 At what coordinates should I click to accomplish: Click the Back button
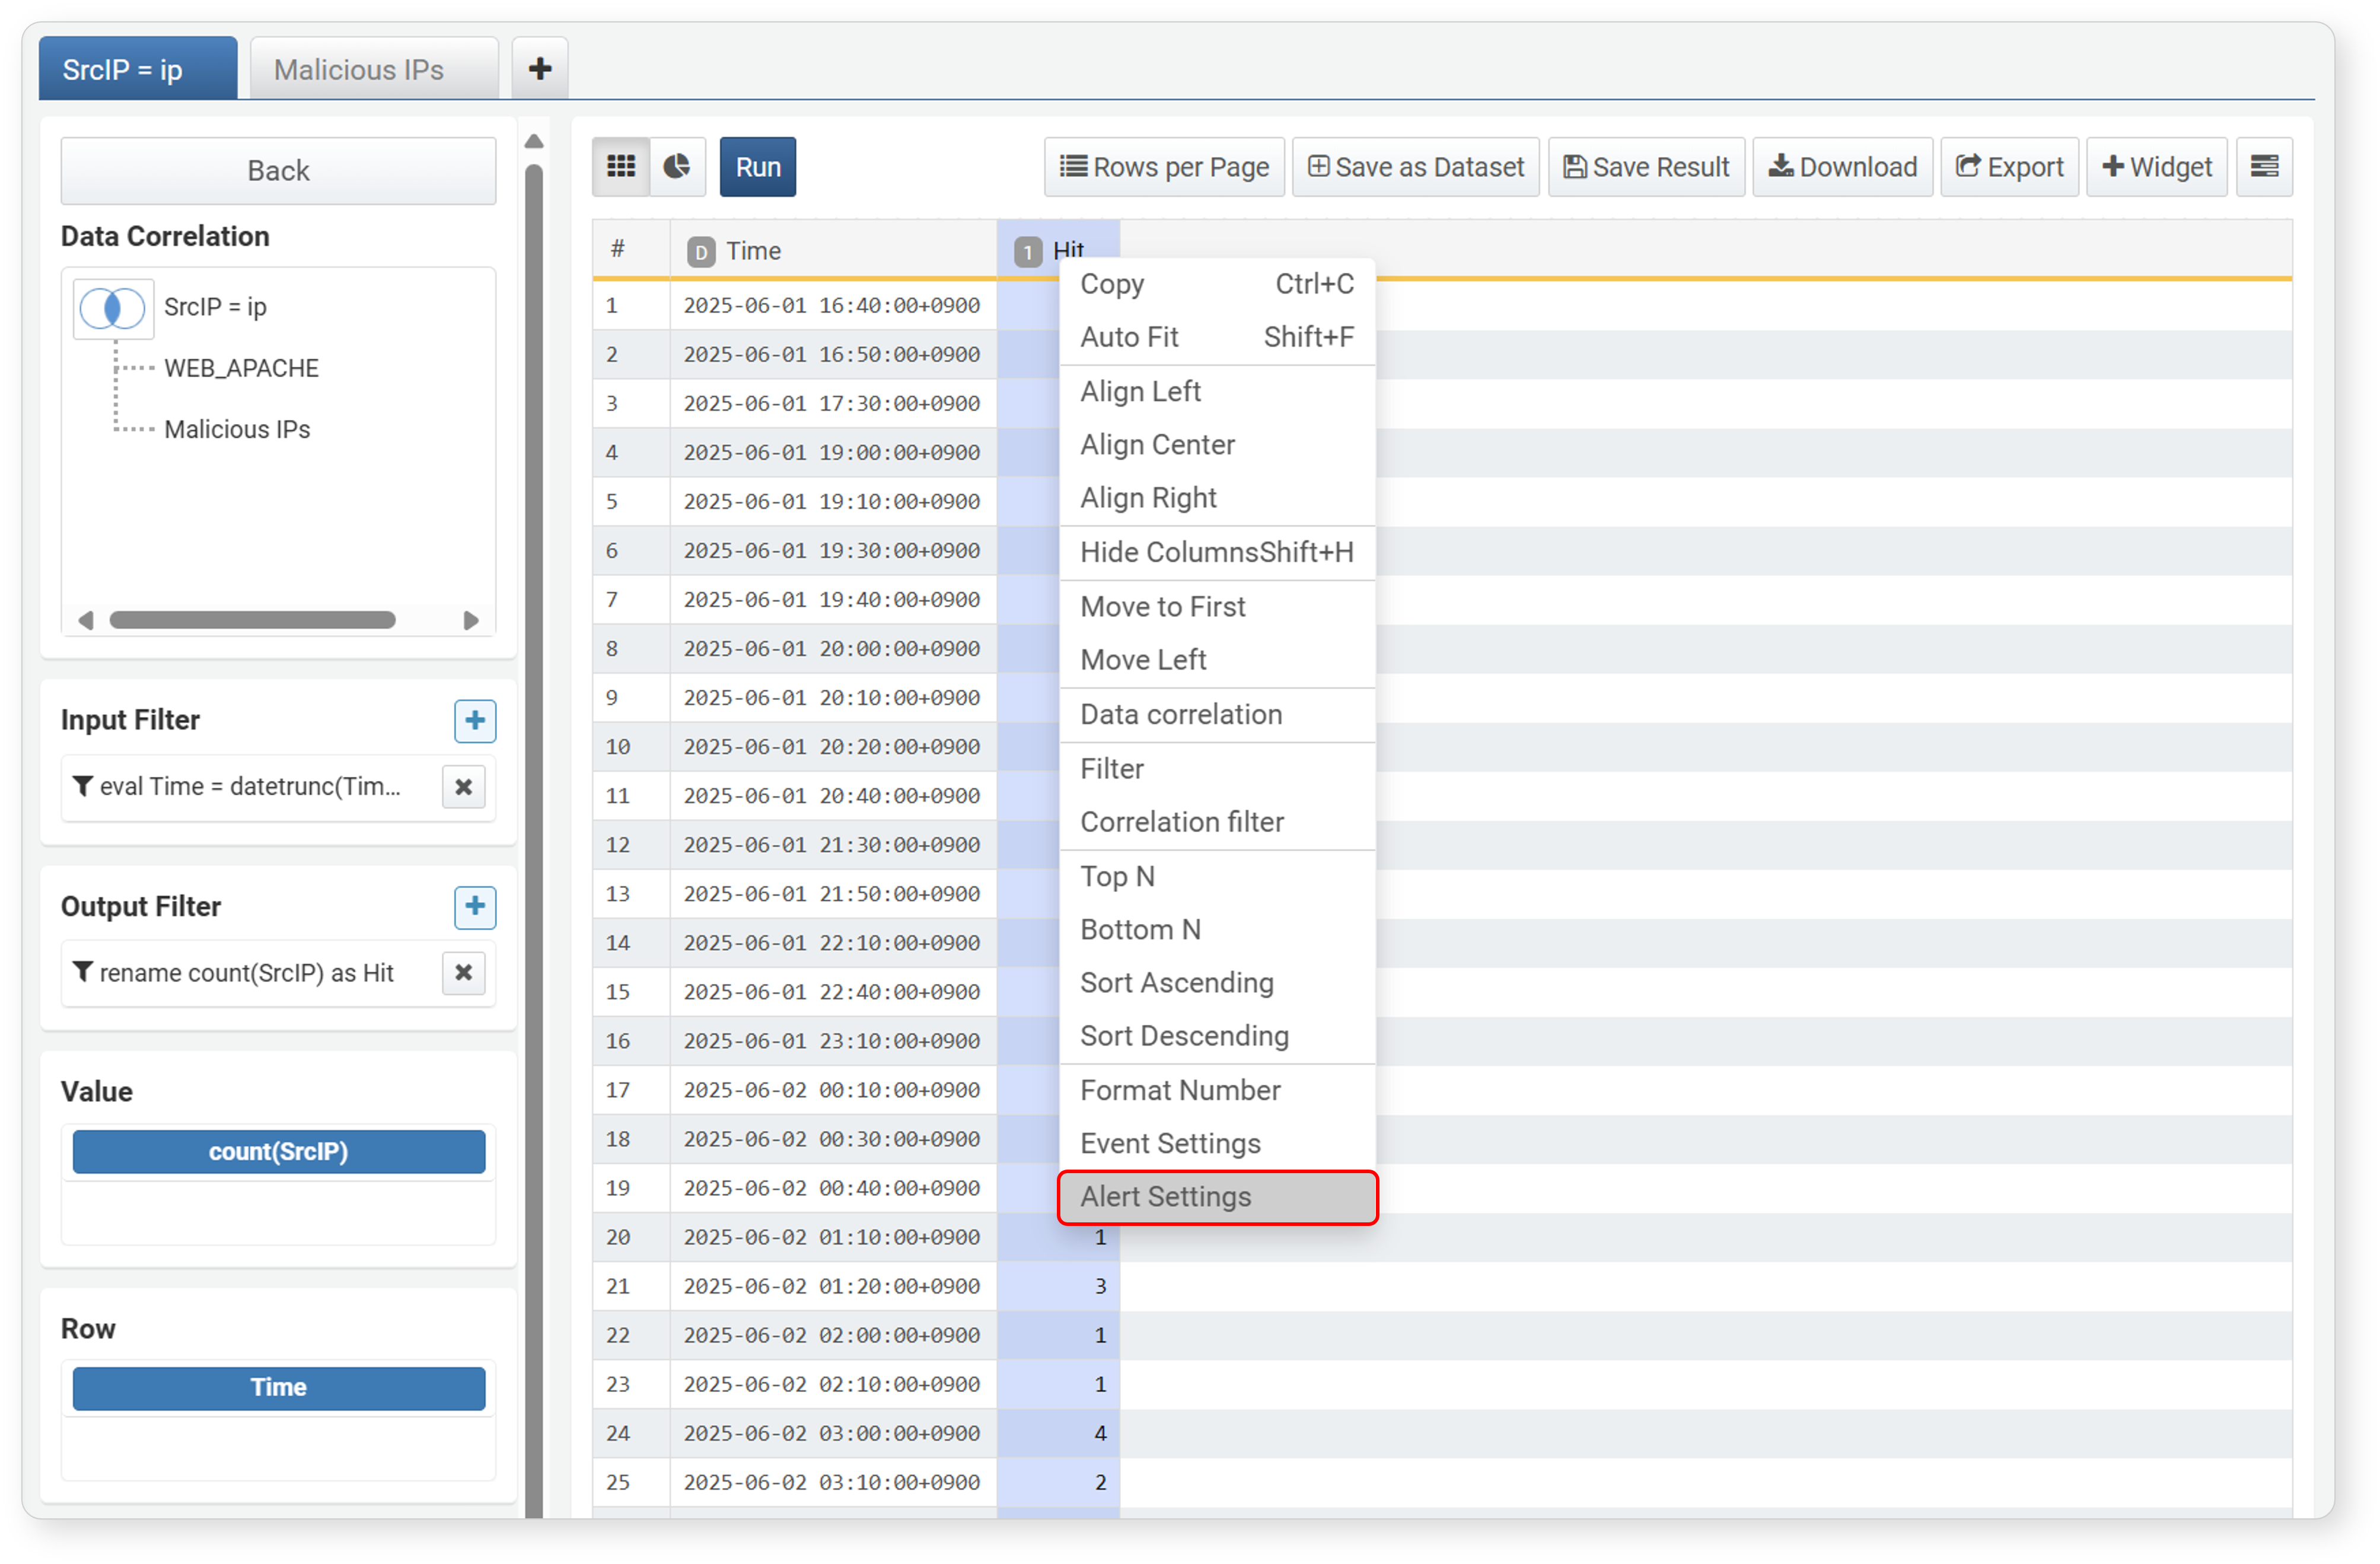pos(278,171)
